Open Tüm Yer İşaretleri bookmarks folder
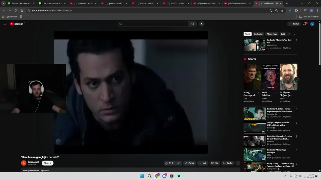Screen dimensions: 321x180 (x=309, y=17)
